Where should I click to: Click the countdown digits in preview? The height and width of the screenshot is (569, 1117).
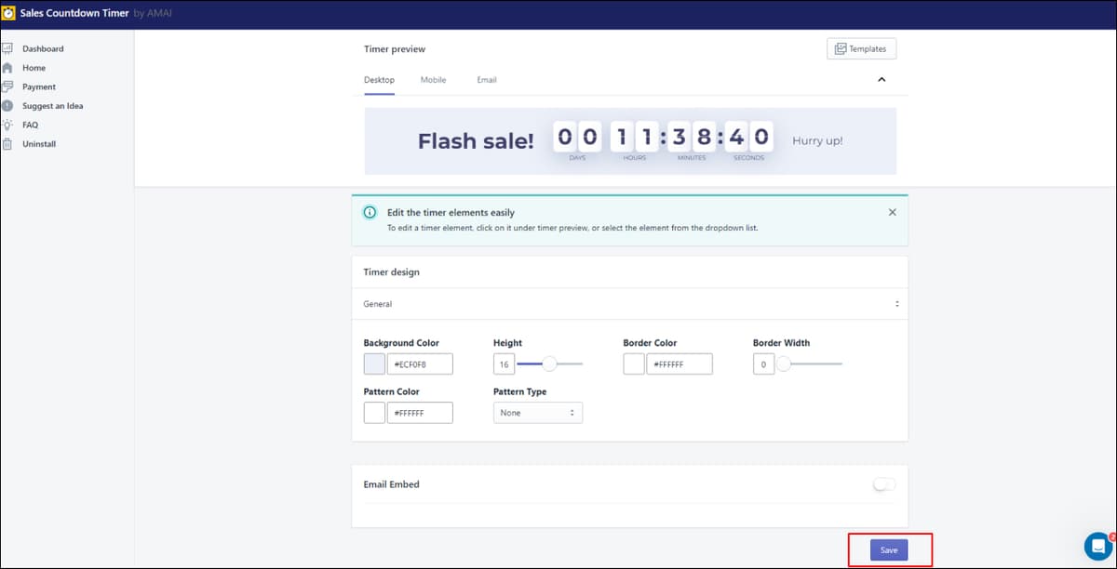(664, 138)
